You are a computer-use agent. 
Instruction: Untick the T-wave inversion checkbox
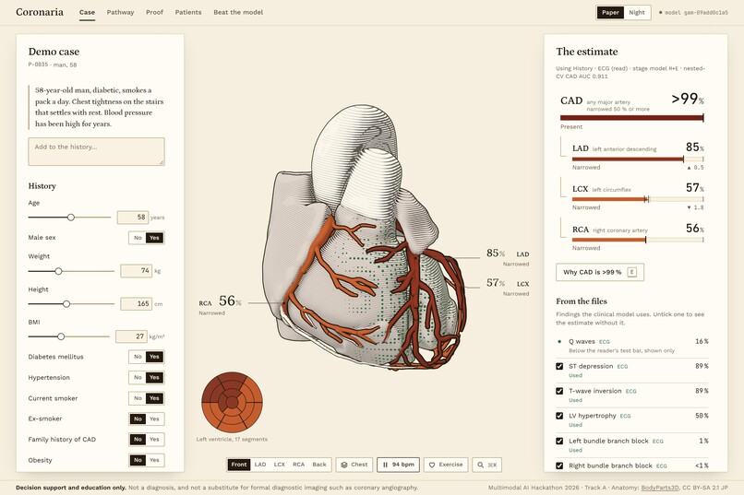point(559,391)
